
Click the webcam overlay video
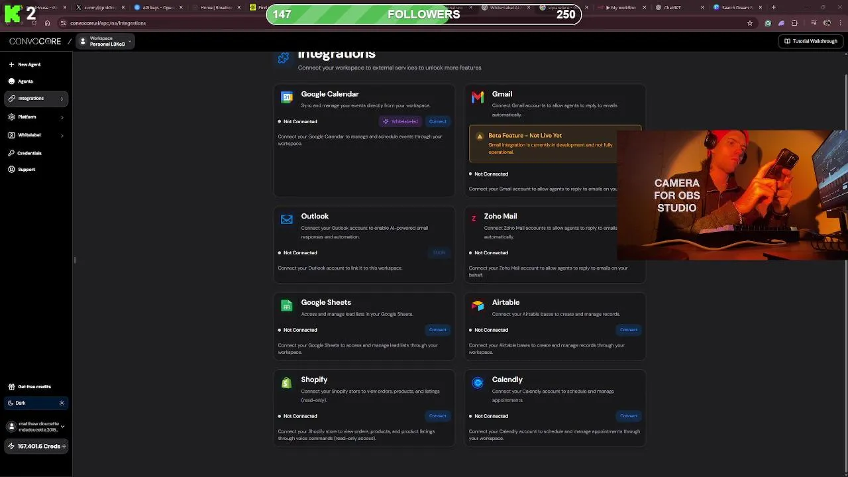pyautogui.click(x=732, y=195)
